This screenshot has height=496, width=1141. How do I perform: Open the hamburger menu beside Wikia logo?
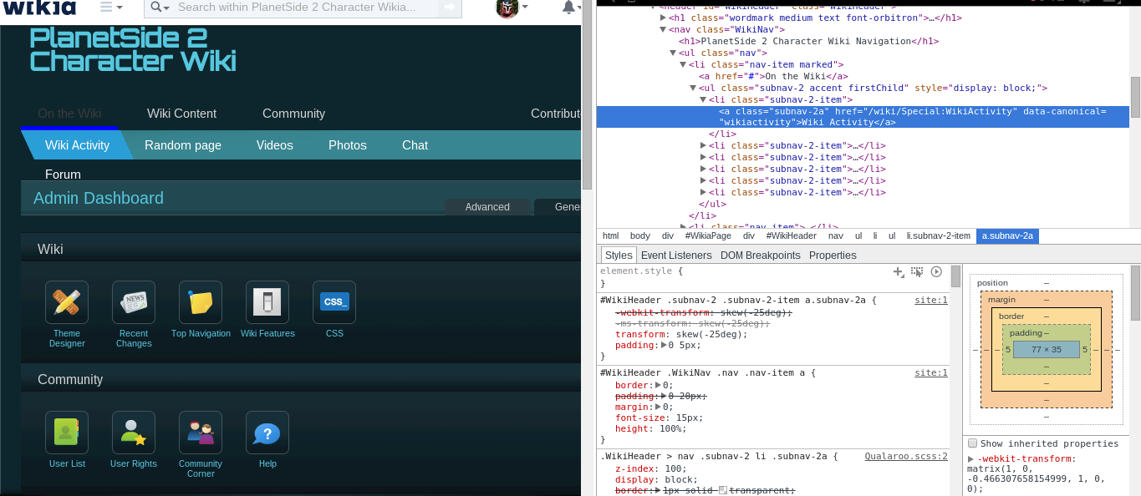click(x=111, y=7)
